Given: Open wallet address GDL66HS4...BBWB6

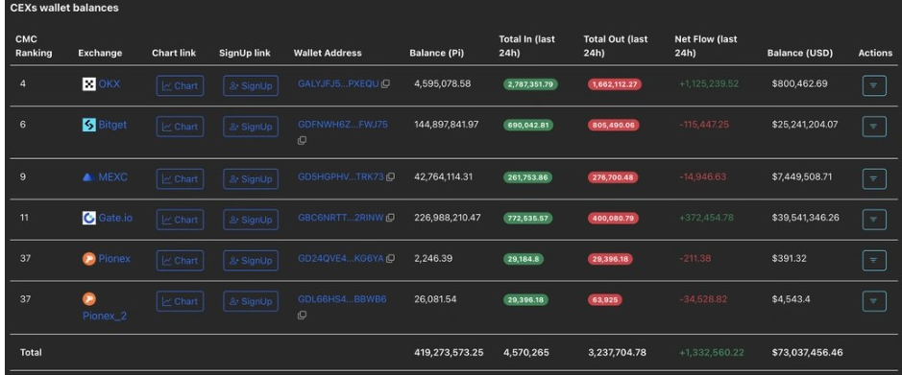Looking at the screenshot, I should click(342, 299).
